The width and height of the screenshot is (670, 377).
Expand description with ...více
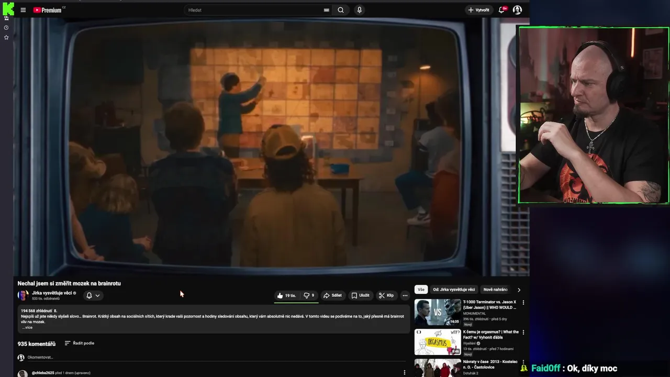coord(27,327)
